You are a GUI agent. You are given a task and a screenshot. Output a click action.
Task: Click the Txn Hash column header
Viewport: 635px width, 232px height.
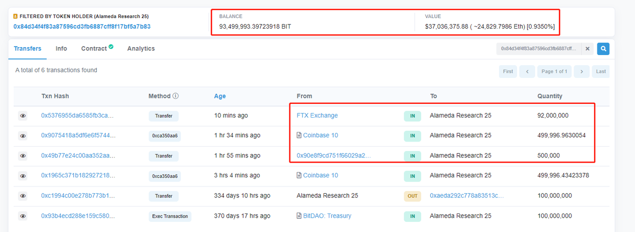point(55,96)
